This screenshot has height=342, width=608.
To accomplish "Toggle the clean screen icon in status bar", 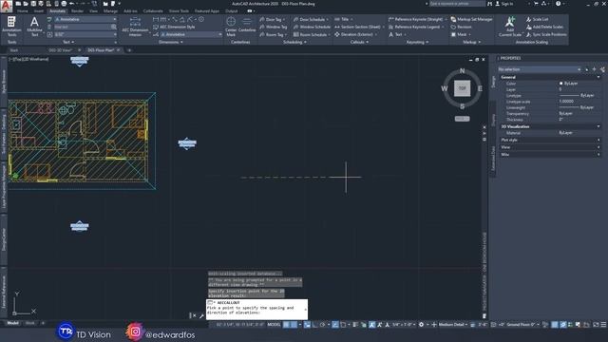I will pyautogui.click(x=596, y=325).
